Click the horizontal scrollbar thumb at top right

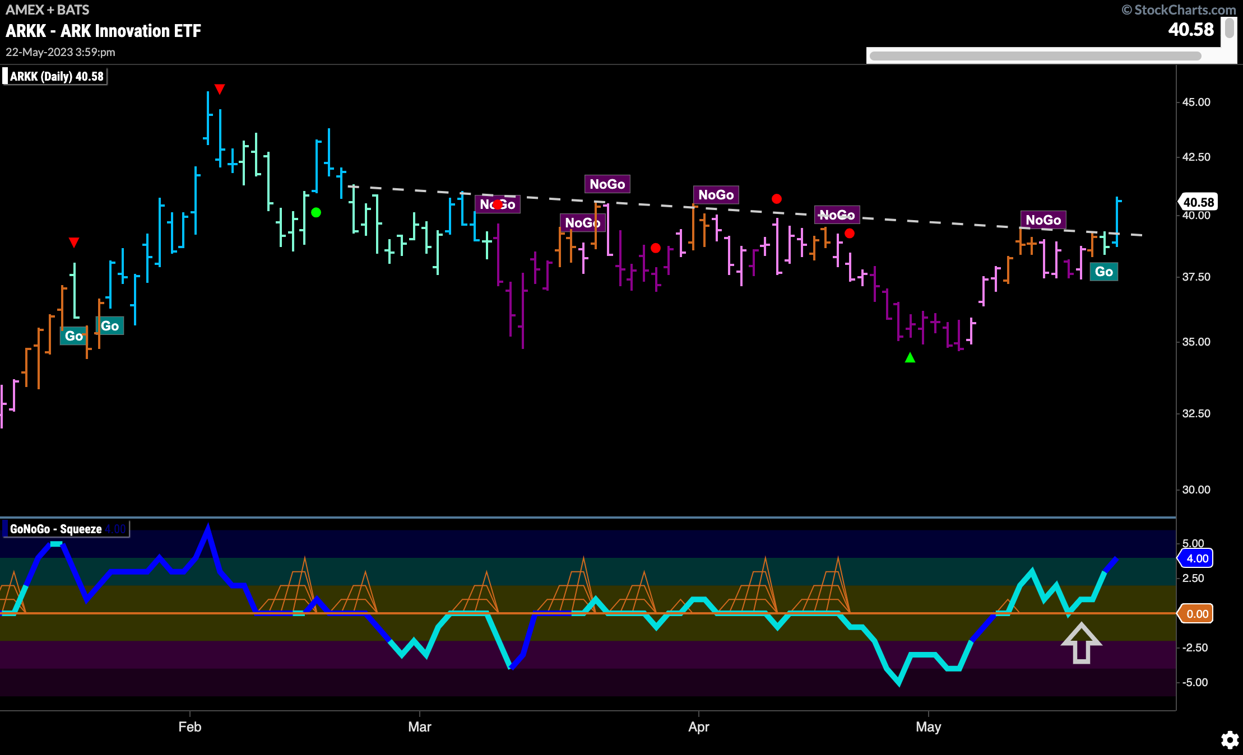[1036, 55]
